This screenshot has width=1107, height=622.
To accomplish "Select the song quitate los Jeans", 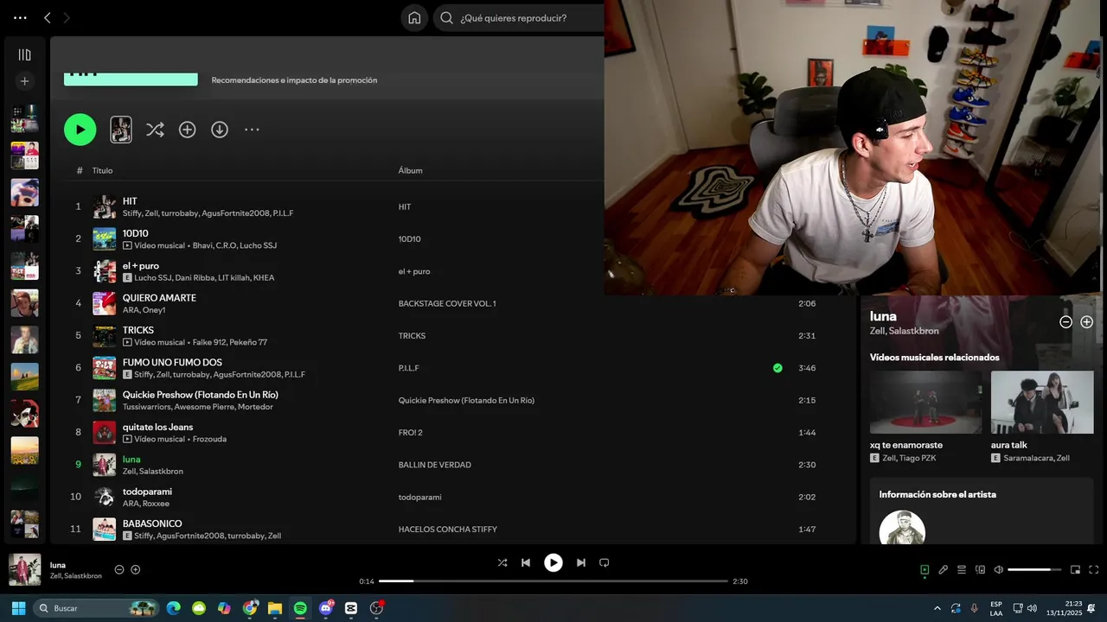I will 157,427.
